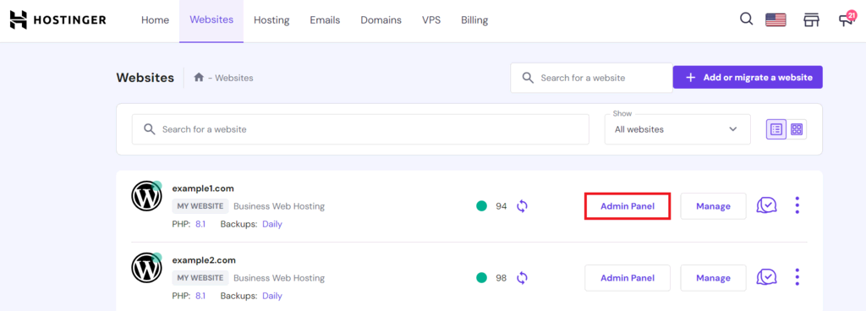
Task: Select the Websites tab
Action: point(211,20)
